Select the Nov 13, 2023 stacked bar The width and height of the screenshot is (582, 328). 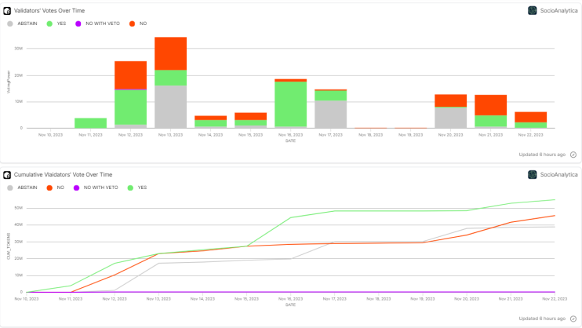[x=171, y=82]
